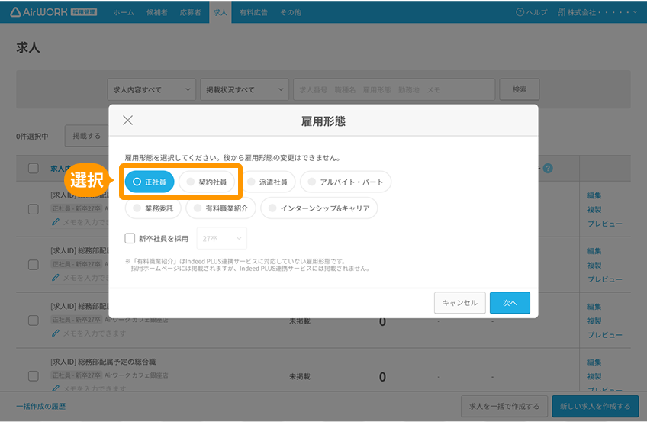Image resolution: width=647 pixels, height=422 pixels.
Task: Click 新しい求人を作成する button
Action: pos(595,406)
